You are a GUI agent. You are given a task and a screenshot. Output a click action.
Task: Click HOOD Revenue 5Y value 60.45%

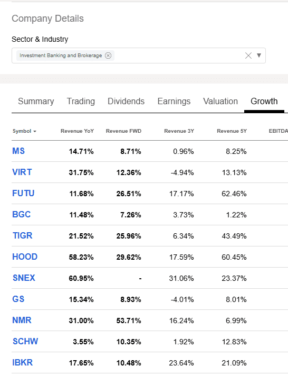[x=234, y=257]
